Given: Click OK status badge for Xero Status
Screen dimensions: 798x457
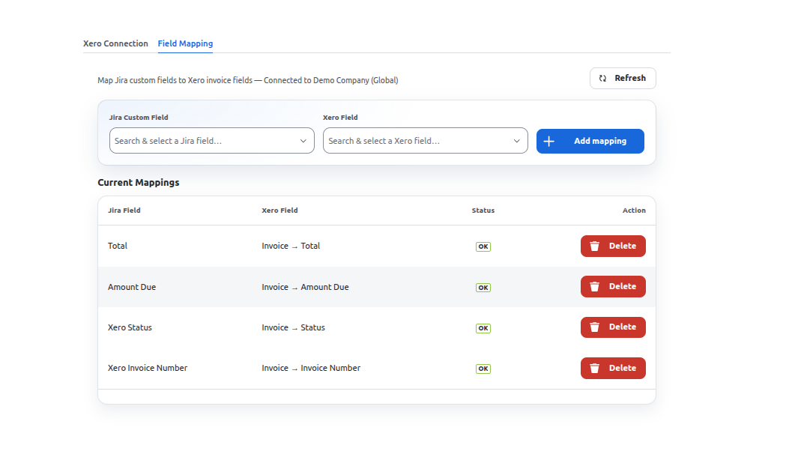Looking at the screenshot, I should pos(483,328).
